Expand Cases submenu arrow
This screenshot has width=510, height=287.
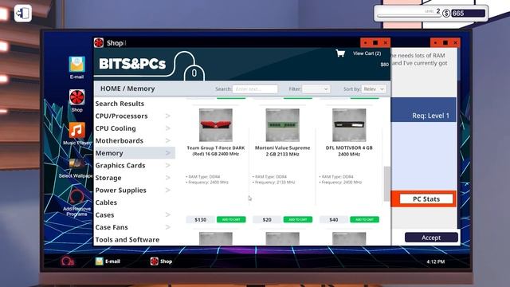[x=168, y=214]
